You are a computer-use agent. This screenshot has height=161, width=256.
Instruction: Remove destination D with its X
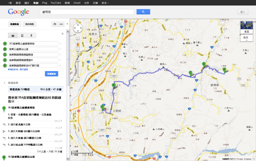tap(60, 60)
